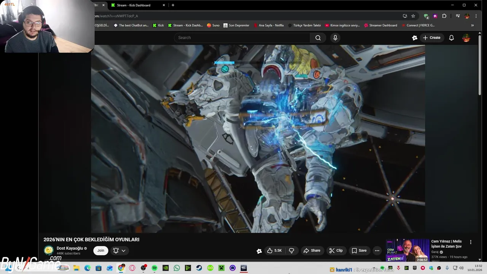Open the Chrome Extensions puzzle icon

point(444,16)
